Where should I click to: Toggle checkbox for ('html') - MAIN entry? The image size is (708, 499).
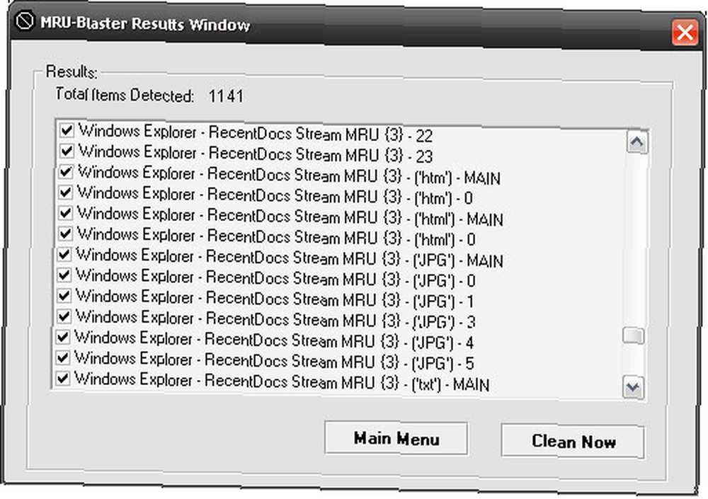(x=66, y=213)
